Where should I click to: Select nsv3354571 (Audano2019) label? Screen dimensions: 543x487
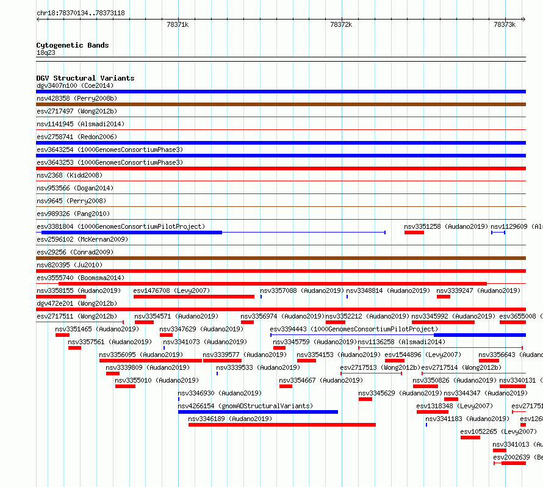[176, 316]
